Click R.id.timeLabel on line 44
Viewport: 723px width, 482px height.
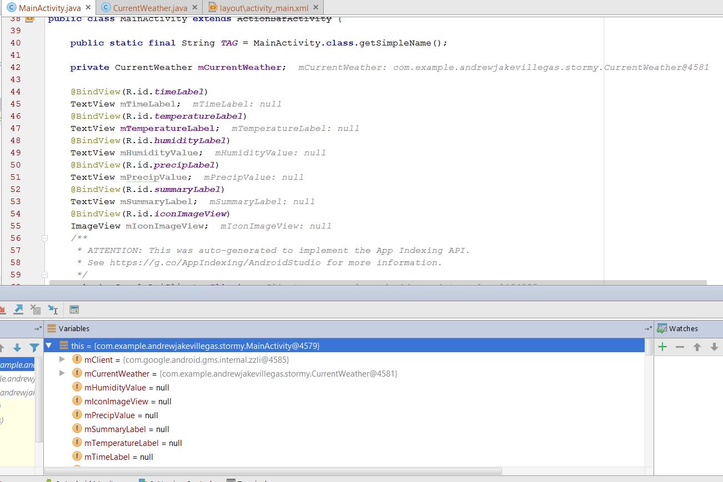pos(164,92)
